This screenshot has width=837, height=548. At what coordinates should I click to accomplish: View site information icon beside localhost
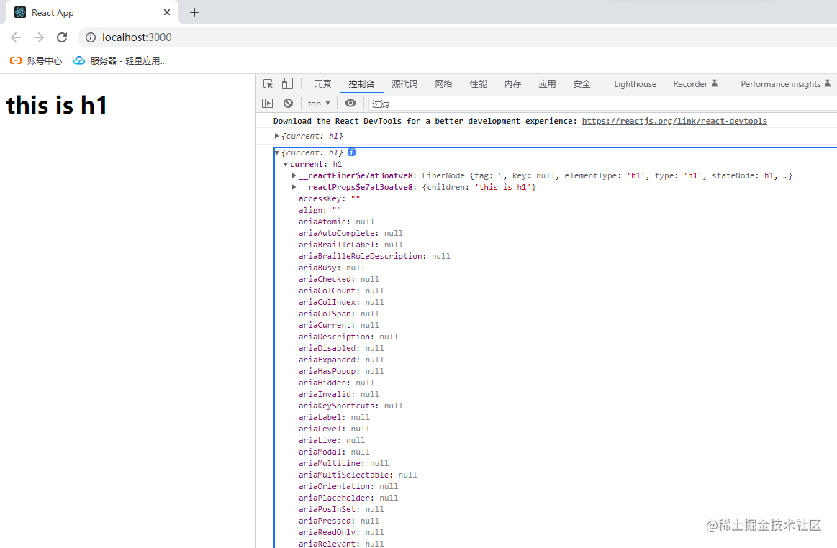(91, 37)
